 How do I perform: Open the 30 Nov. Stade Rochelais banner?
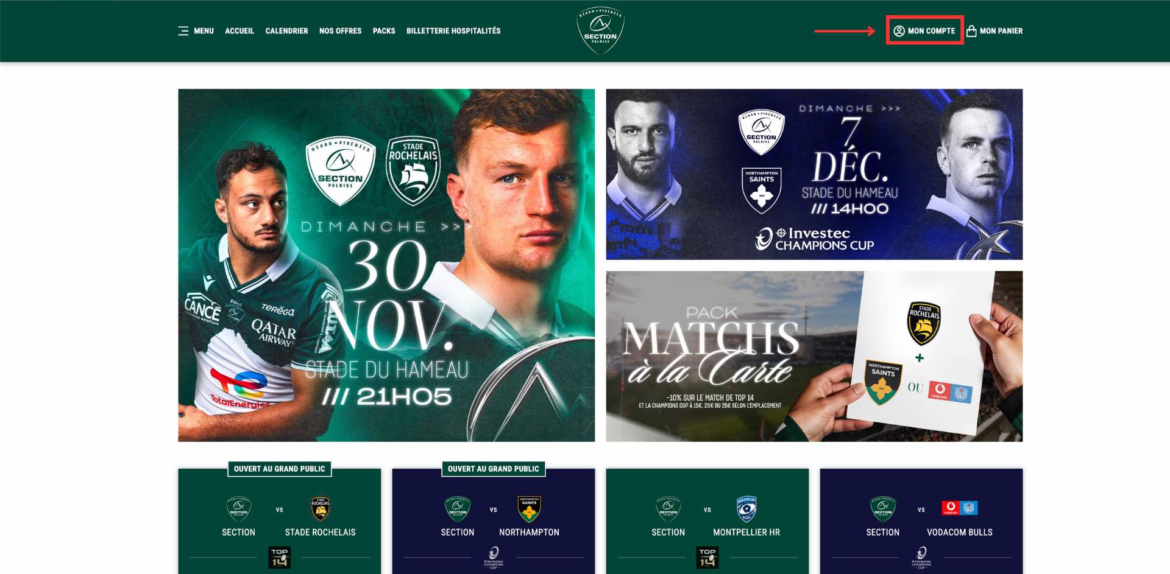pos(386,265)
